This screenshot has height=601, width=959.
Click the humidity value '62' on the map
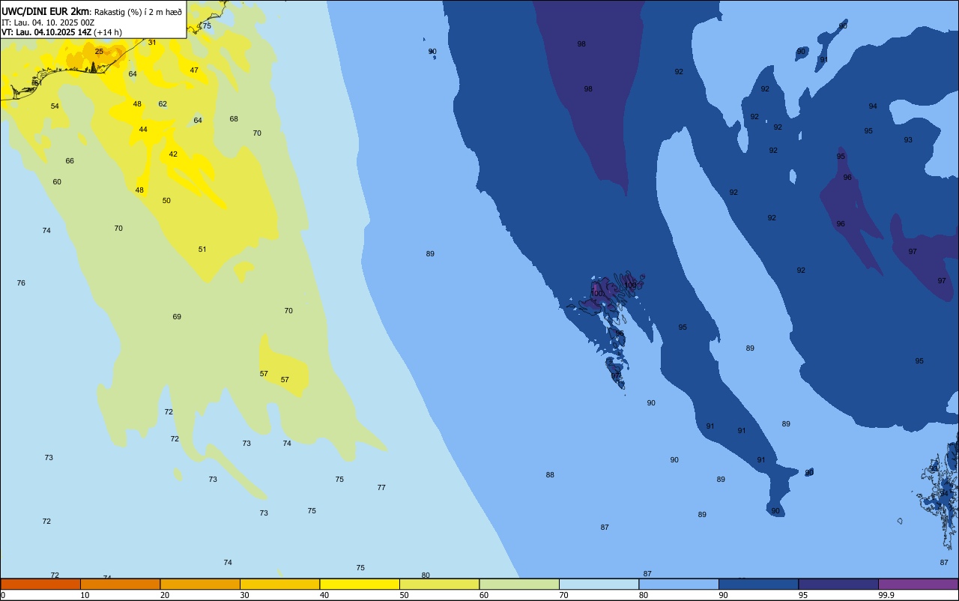163,104
